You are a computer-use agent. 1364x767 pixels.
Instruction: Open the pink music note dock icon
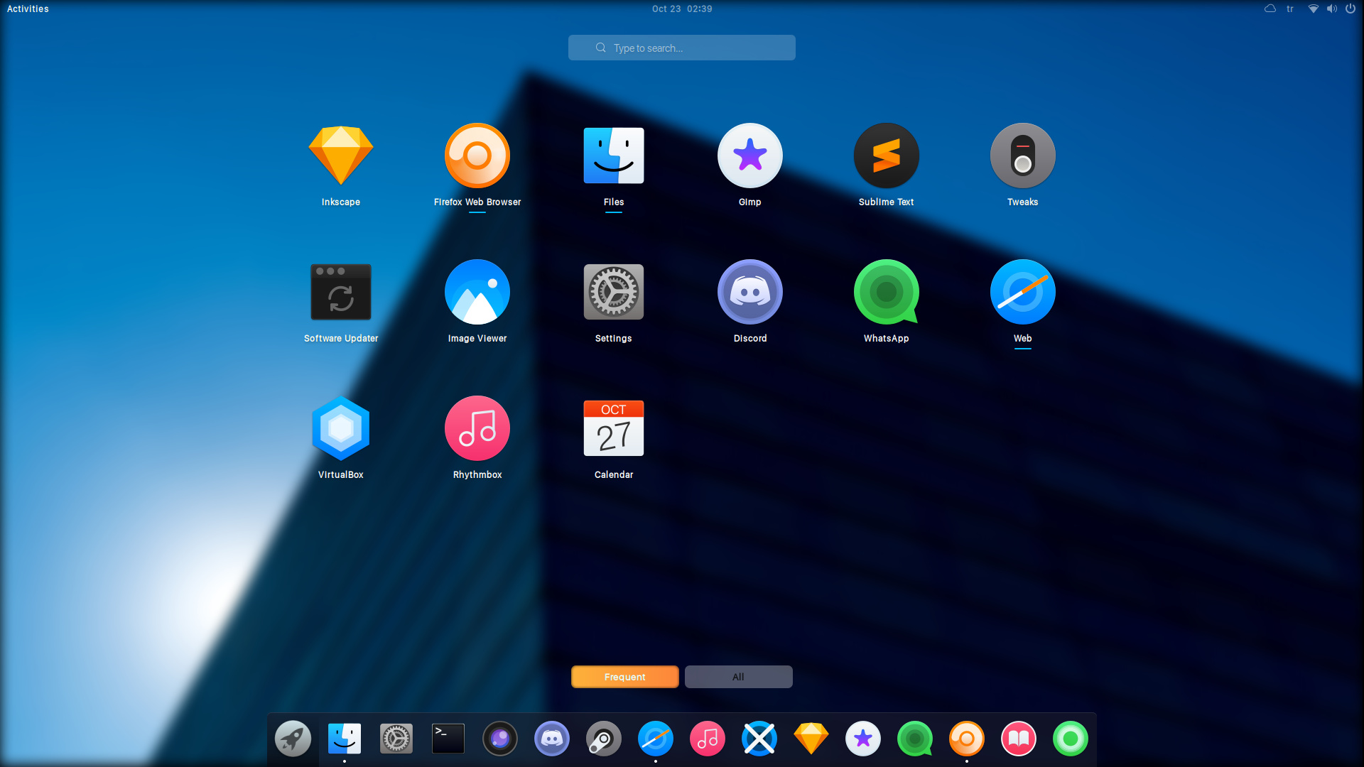[x=708, y=739]
